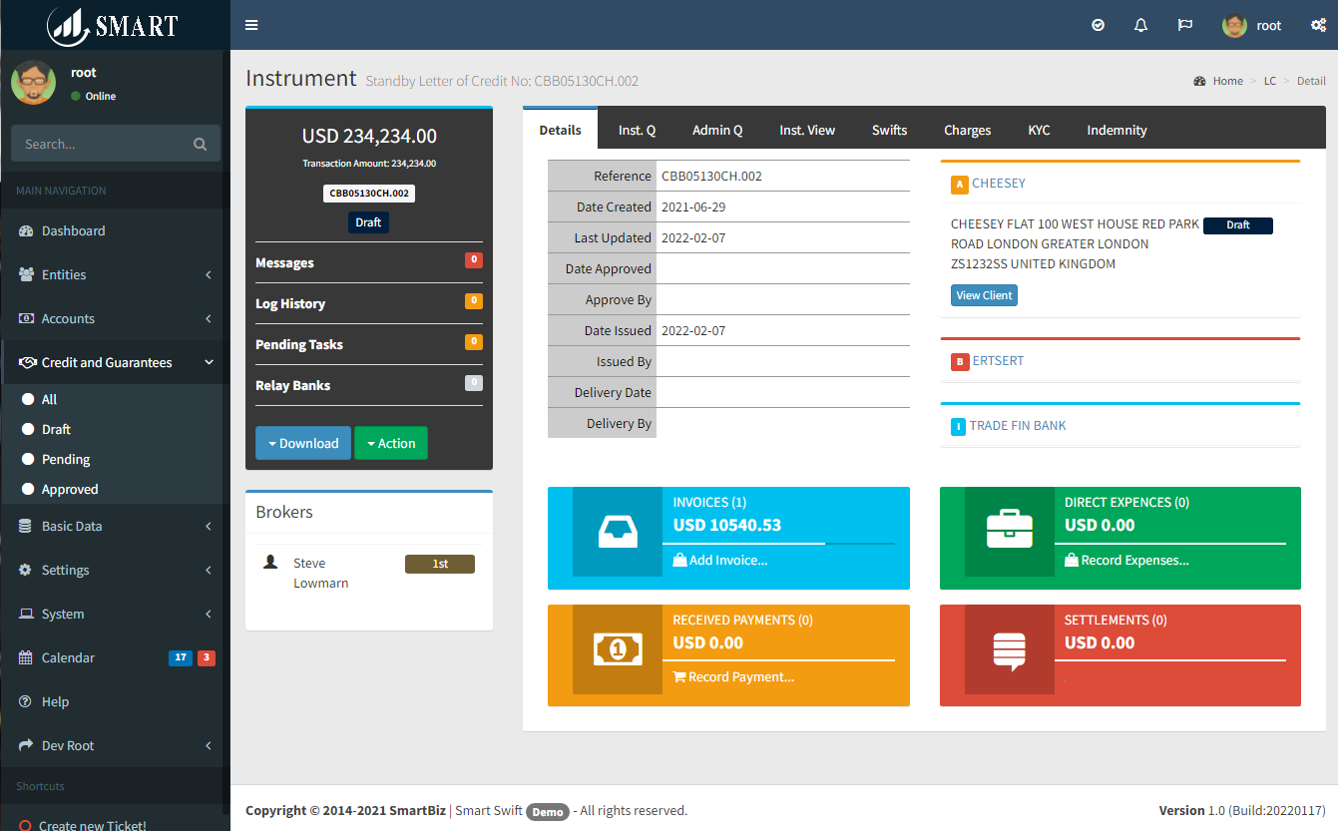Open the green Action dropdown
Viewport: 1338px width, 831px height.
[x=391, y=443]
